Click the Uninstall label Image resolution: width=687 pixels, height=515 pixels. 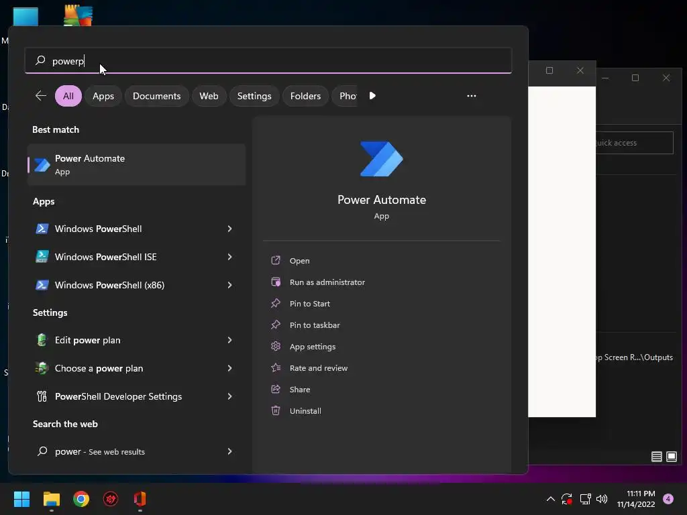pos(305,411)
